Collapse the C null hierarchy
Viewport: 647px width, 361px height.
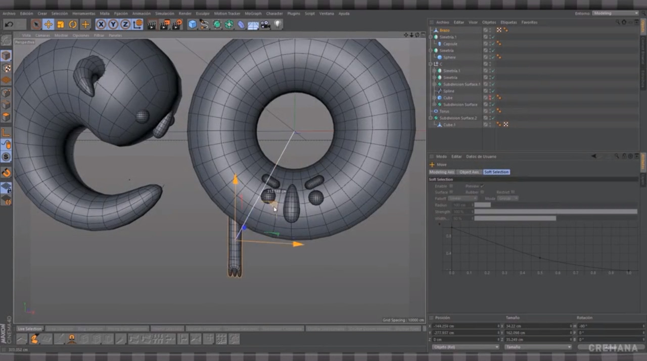tap(430, 64)
